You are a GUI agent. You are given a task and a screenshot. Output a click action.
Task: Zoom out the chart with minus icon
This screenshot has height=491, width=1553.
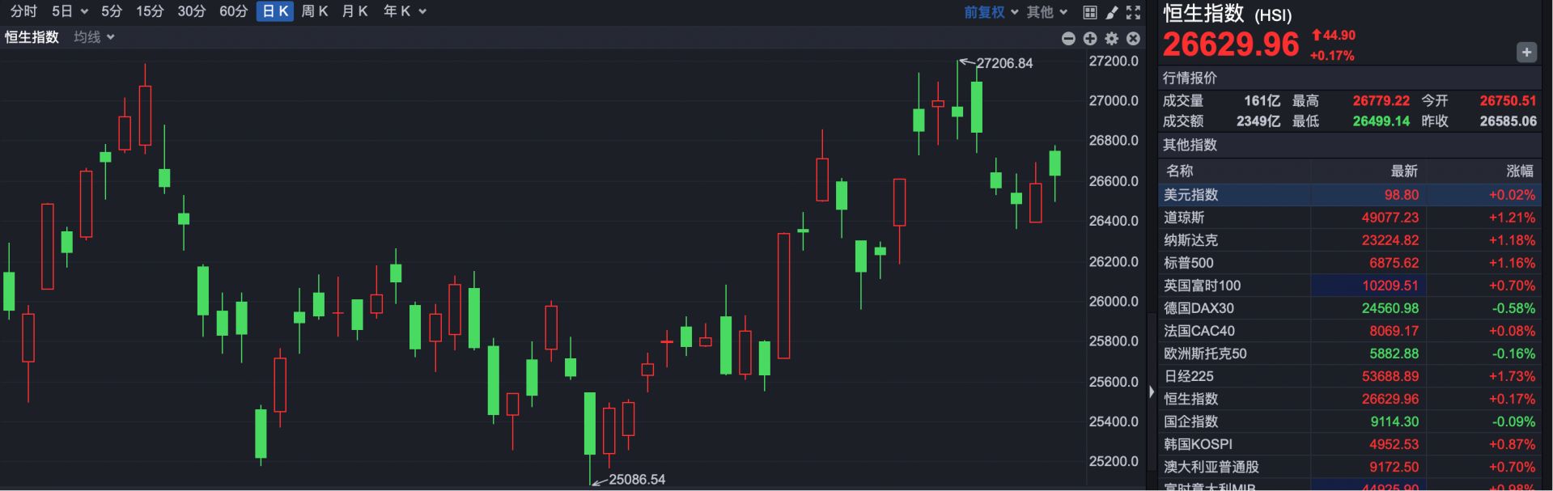[x=1068, y=38]
